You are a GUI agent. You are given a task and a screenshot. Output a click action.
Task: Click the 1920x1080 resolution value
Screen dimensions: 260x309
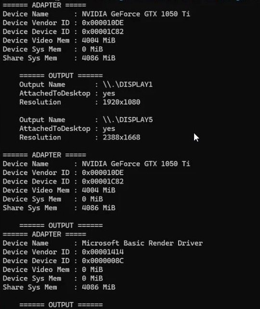pos(121,102)
